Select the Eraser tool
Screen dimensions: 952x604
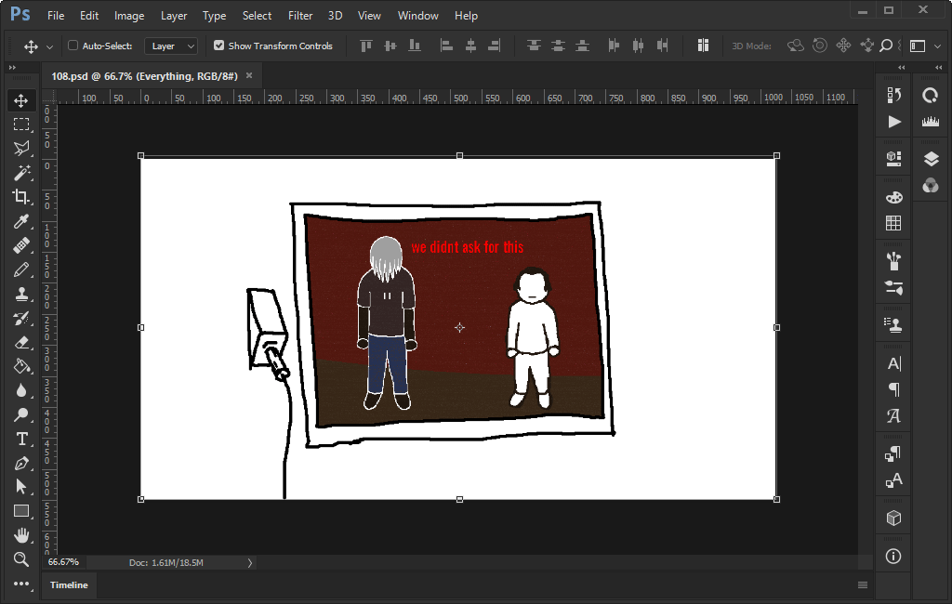(20, 342)
